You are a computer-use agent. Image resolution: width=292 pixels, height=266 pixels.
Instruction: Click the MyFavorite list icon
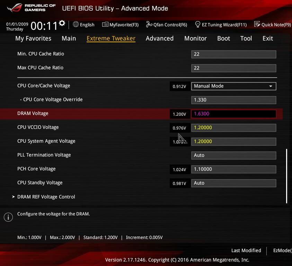[x=105, y=24]
